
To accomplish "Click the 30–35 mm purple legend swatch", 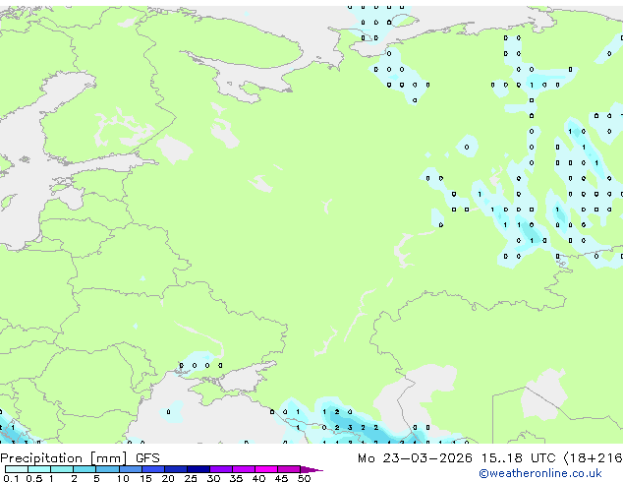I will pyautogui.click(x=221, y=469).
